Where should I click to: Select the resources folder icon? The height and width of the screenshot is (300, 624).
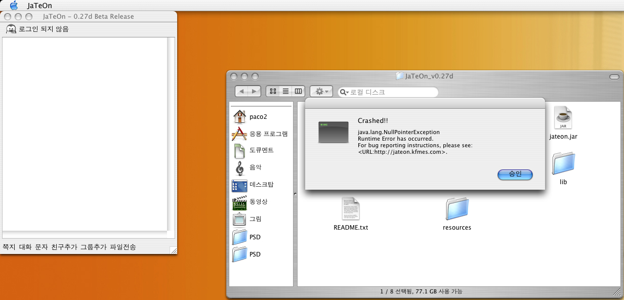pyautogui.click(x=457, y=208)
